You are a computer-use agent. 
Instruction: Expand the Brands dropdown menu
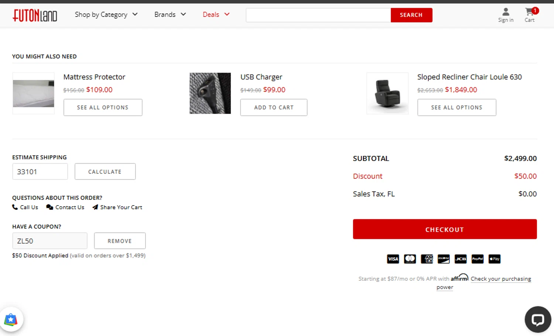point(170,14)
